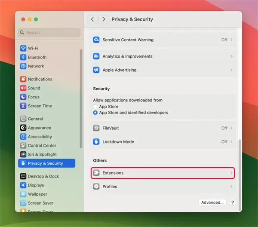Click the Accessibility icon in sidebar
The image size is (258, 227).
(23, 137)
